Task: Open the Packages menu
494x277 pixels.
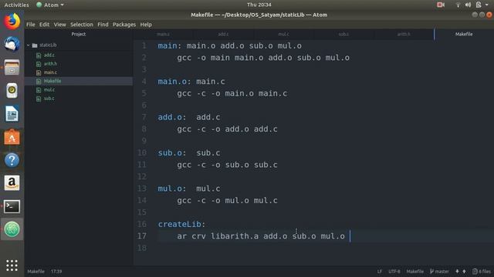Action: 124,25
